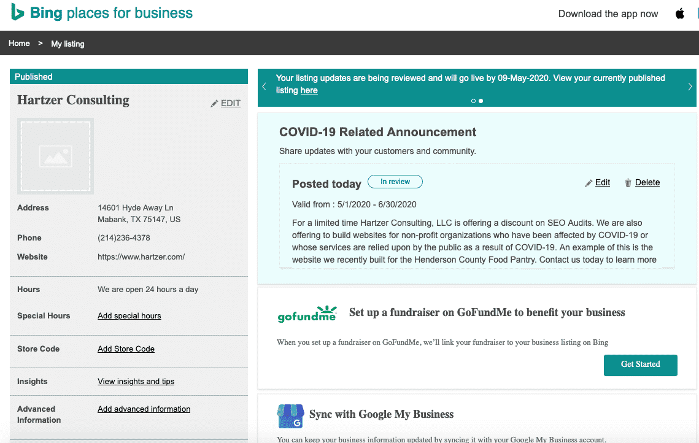The image size is (699, 443).
Task: Click the Bing Places logo icon
Action: pyautogui.click(x=17, y=13)
